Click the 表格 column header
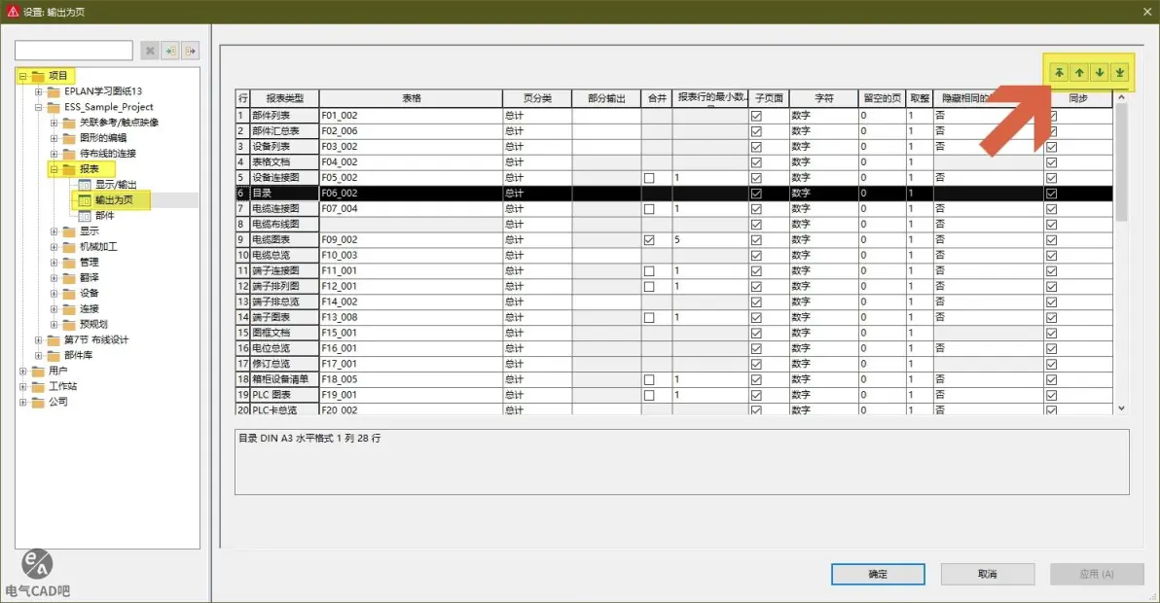 [x=412, y=98]
